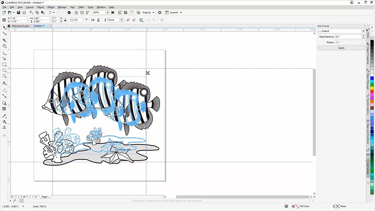Select the Text tool
375x211 pixels.
pos(4,83)
